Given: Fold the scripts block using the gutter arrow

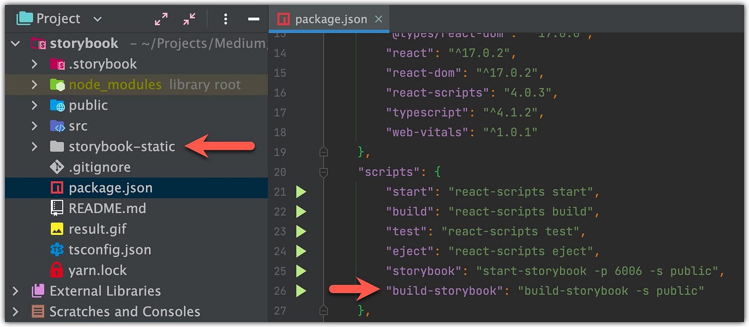Looking at the screenshot, I should pos(323,172).
